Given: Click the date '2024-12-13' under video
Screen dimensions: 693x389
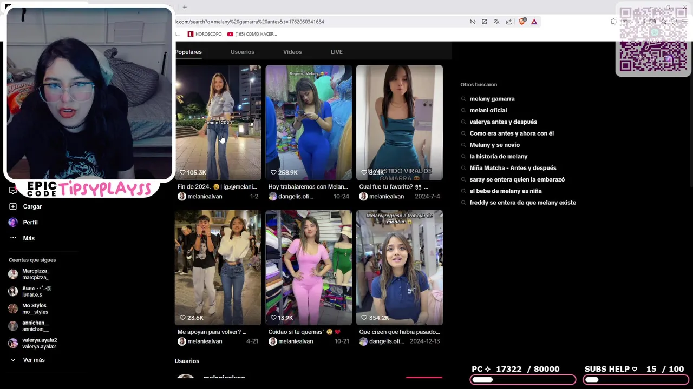Looking at the screenshot, I should (x=424, y=341).
